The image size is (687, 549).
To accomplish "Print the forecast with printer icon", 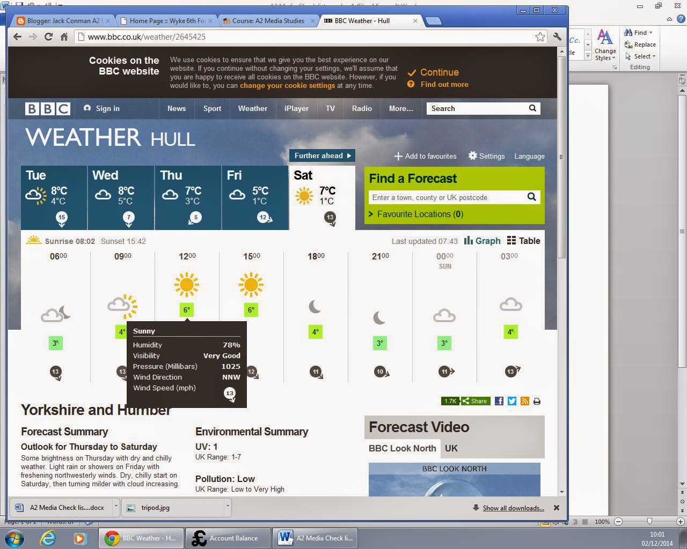I will coord(537,401).
